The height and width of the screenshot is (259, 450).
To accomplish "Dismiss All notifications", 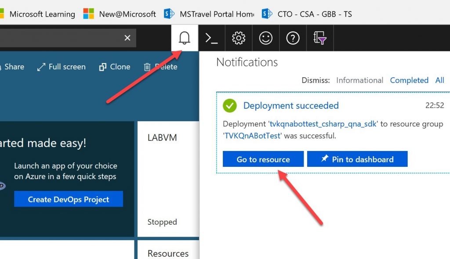I will pyautogui.click(x=439, y=80).
